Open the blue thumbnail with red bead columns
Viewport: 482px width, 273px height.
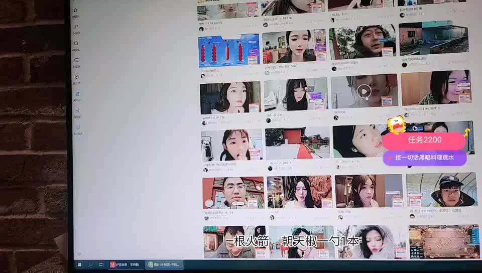229,51
